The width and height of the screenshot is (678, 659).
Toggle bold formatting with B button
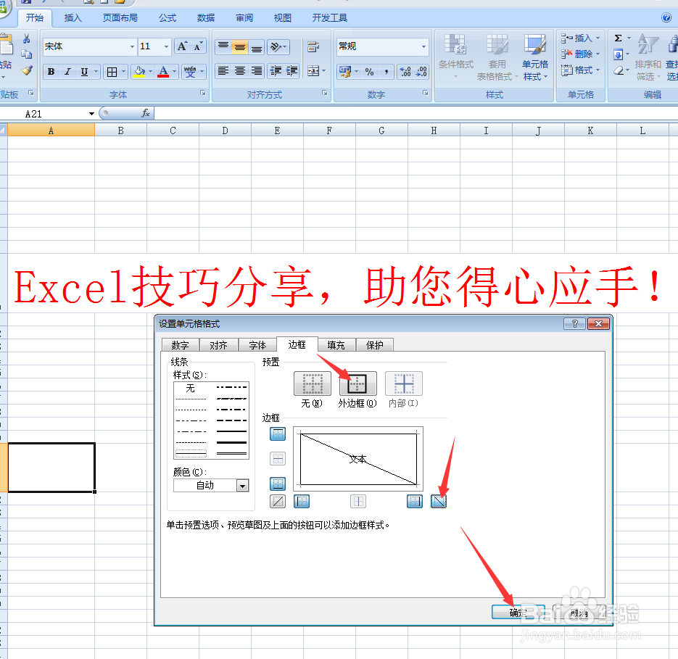tap(50, 72)
